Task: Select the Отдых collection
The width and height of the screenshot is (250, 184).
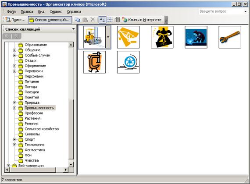Action: [30, 60]
